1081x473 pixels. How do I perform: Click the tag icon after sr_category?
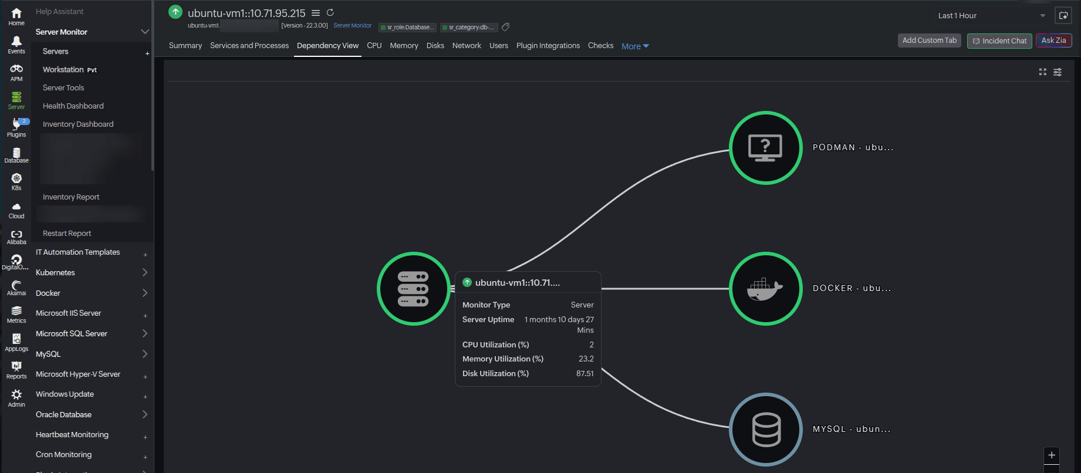(x=505, y=27)
